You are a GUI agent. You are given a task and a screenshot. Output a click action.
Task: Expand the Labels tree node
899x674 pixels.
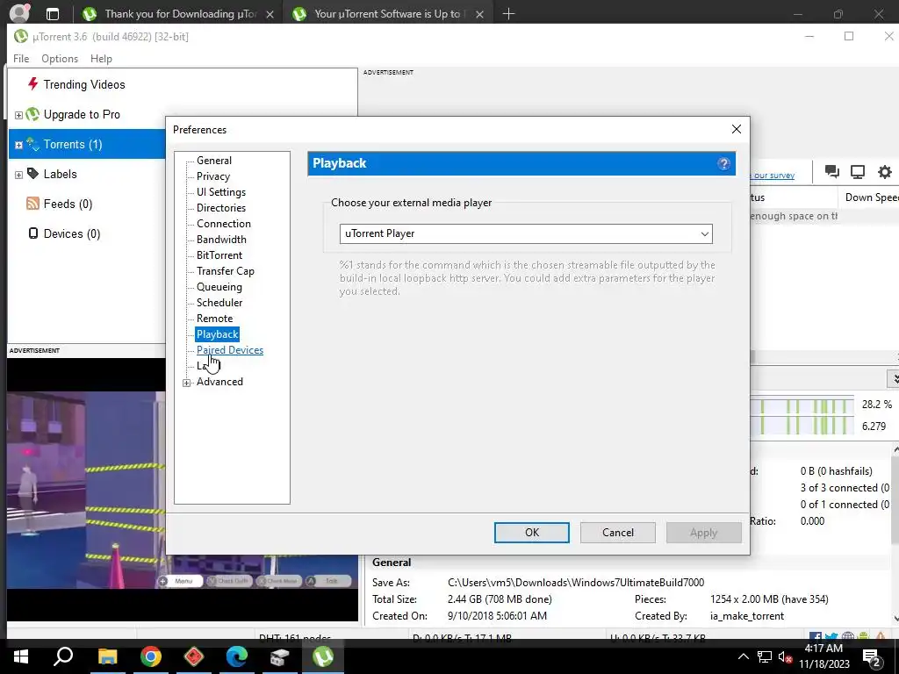pos(18,175)
